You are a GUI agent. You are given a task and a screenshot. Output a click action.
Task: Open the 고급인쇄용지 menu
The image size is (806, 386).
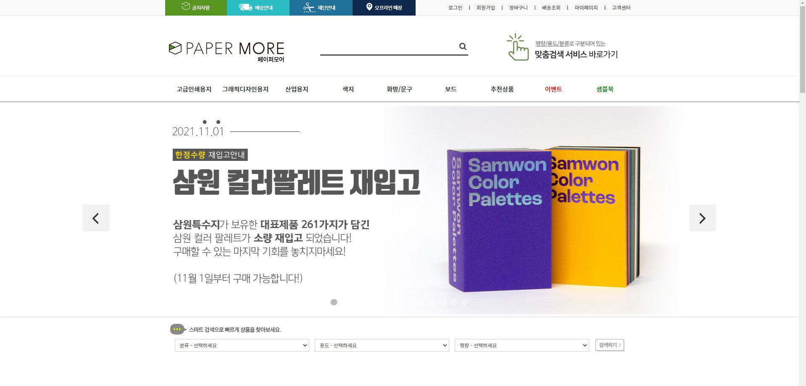tap(194, 89)
